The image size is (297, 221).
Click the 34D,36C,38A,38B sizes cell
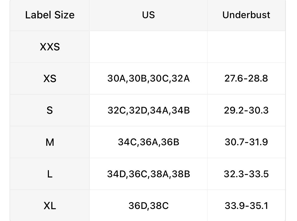(x=148, y=174)
